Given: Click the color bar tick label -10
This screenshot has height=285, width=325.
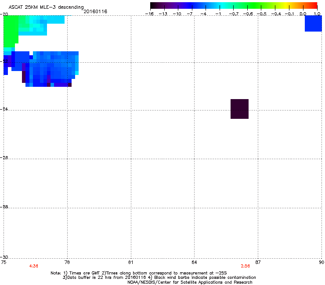Looking at the screenshot, I should (177, 14).
